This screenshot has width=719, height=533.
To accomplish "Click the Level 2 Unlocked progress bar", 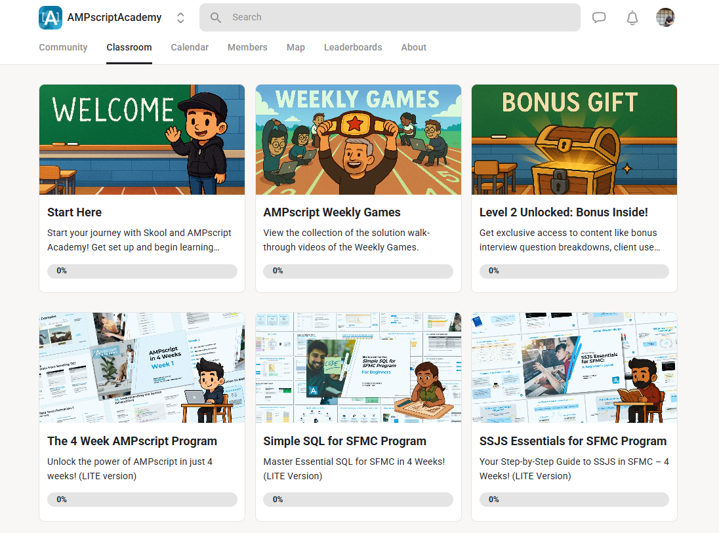I will [x=574, y=271].
